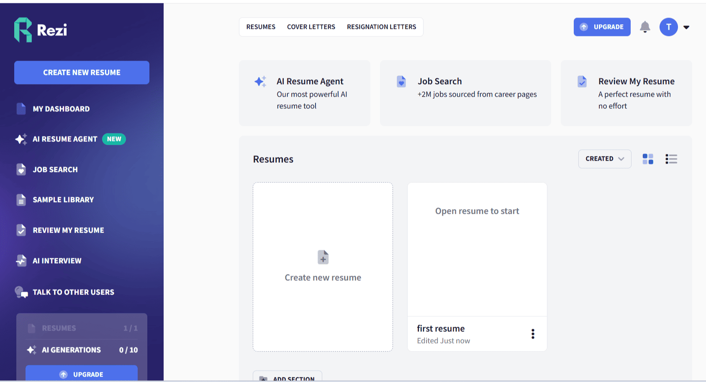Click the Job Search card icon
The width and height of the screenshot is (706, 382).
[x=401, y=81]
